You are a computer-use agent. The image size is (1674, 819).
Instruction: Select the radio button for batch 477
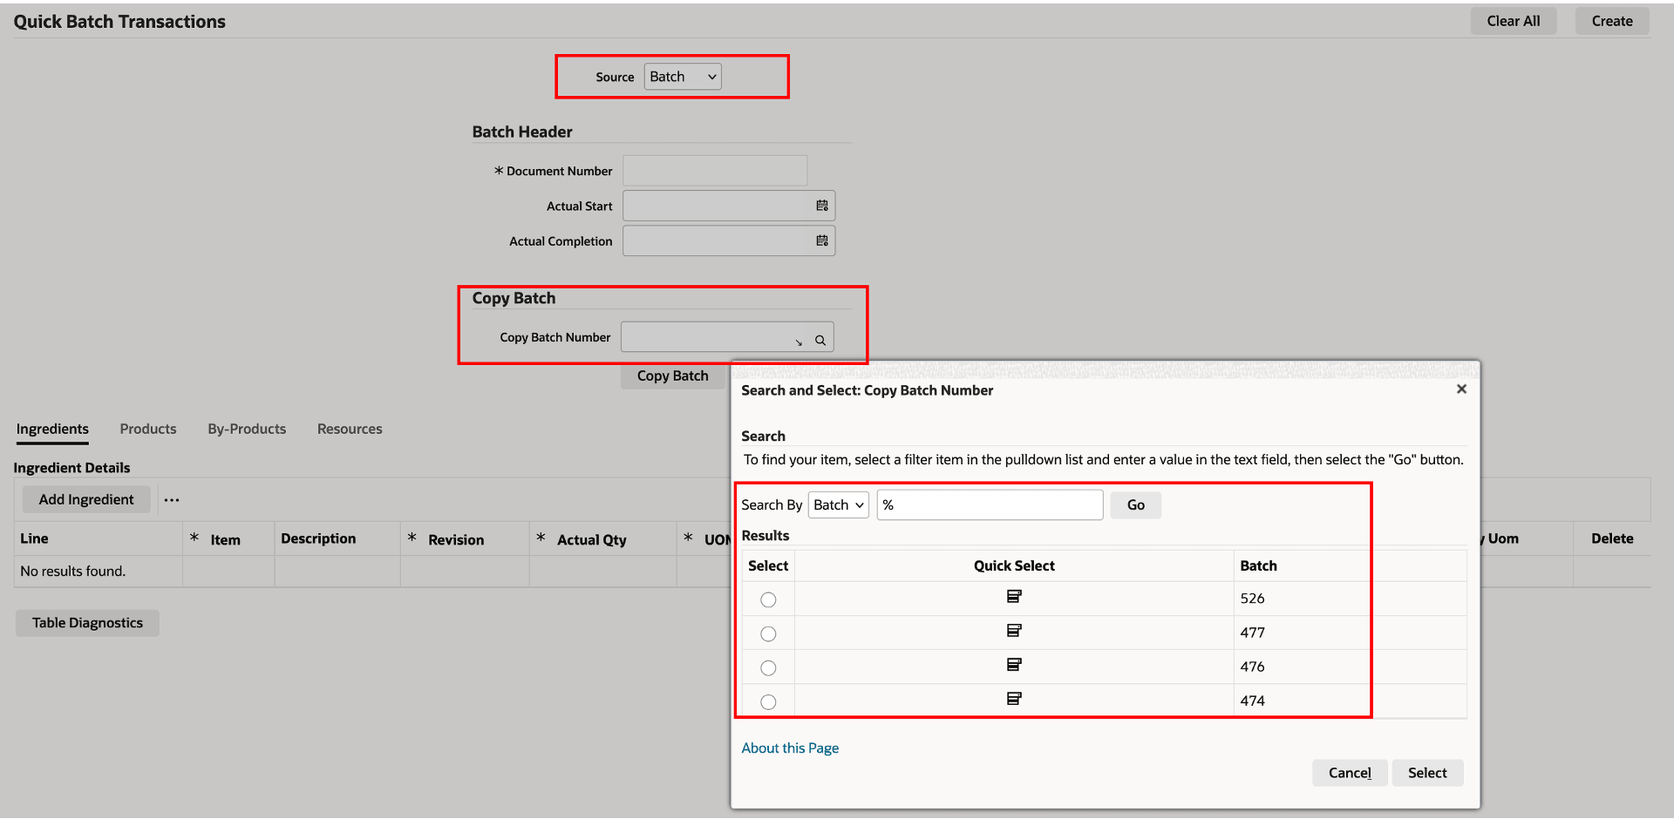(x=767, y=633)
